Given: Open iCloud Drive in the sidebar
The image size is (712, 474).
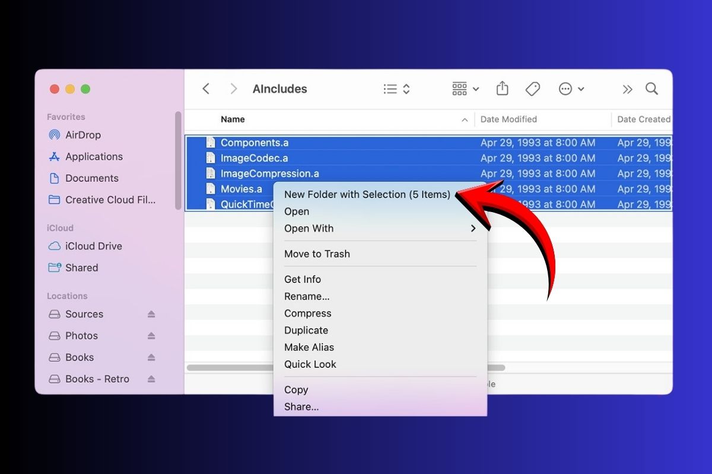Looking at the screenshot, I should [x=93, y=246].
